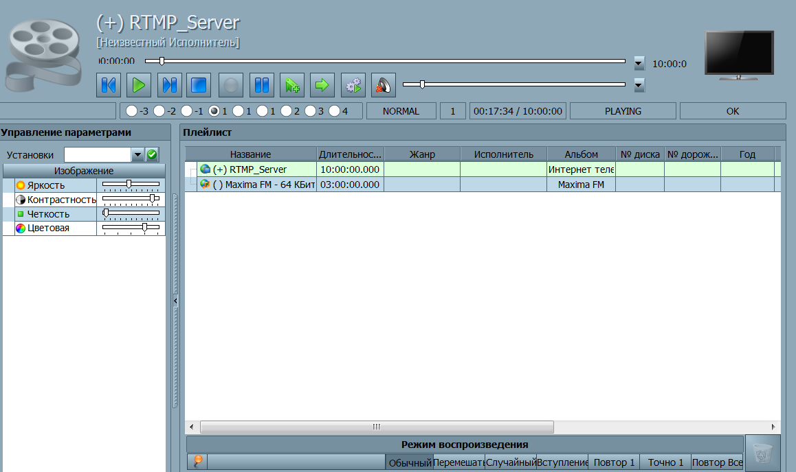Pause playback with the Pause button
The image size is (796, 472).
click(x=262, y=85)
